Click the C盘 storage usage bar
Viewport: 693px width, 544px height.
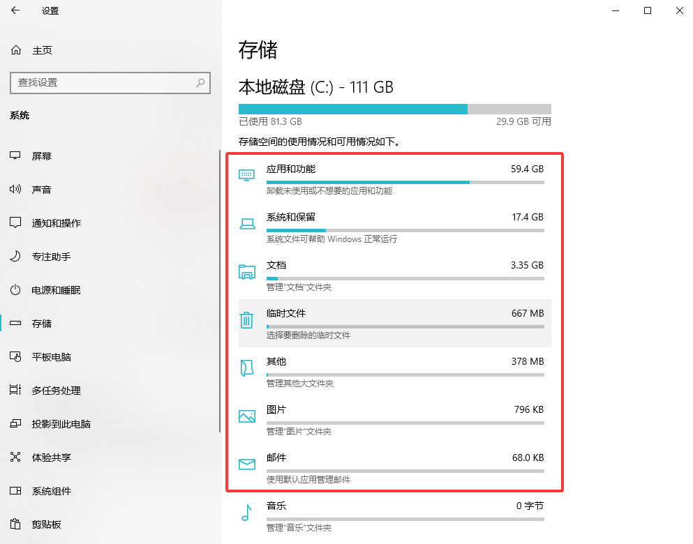(x=393, y=109)
